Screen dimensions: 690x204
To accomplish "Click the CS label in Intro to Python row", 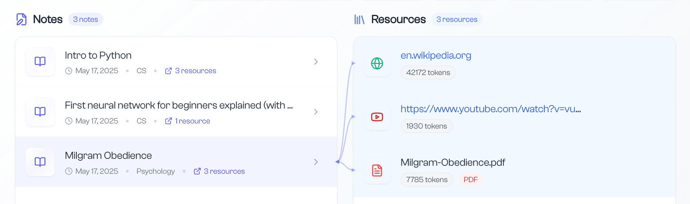I will tap(141, 71).
